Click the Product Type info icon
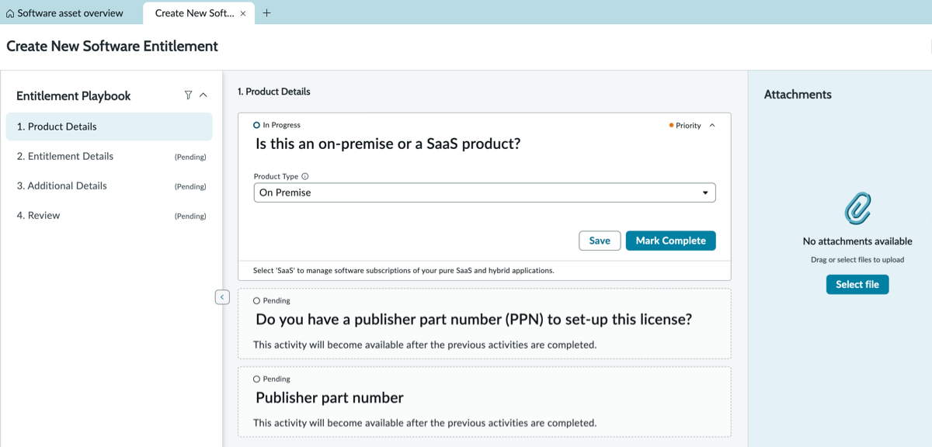Viewport: 932px width, 447px height. point(304,176)
